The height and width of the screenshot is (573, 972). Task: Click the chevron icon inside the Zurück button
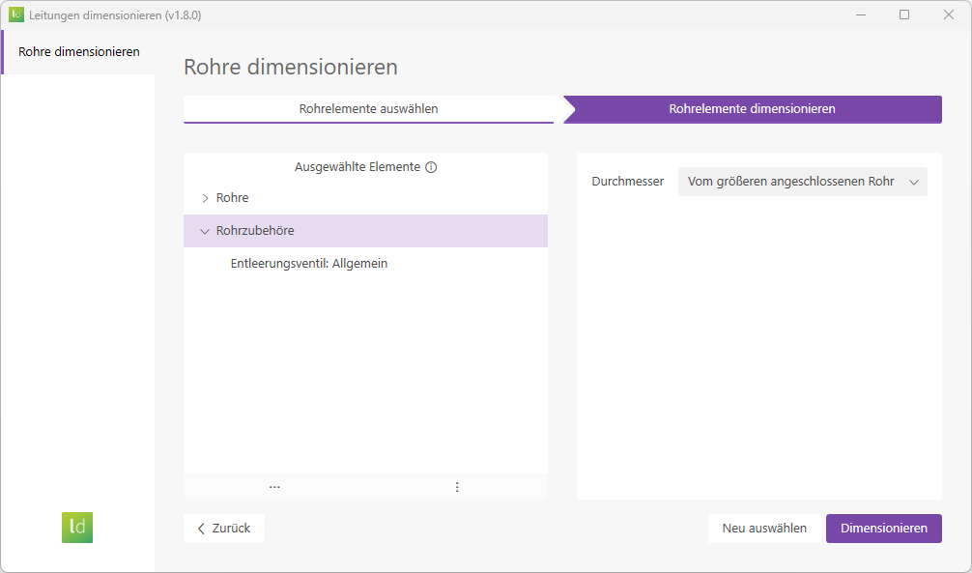click(200, 529)
